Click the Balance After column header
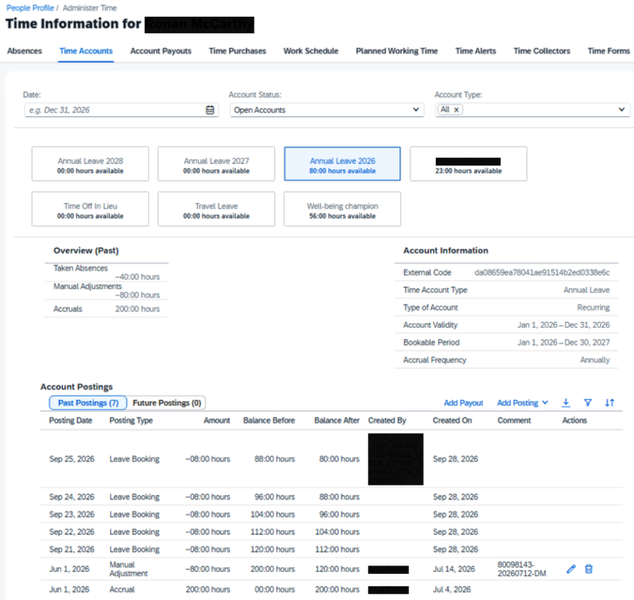 (x=337, y=420)
